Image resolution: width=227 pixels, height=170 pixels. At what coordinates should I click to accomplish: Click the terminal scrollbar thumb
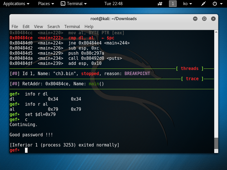click(x=216, y=143)
